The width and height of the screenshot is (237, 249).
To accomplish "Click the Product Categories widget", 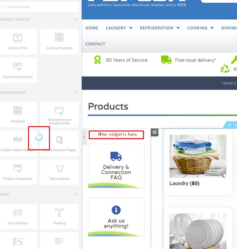I will 18,172.
